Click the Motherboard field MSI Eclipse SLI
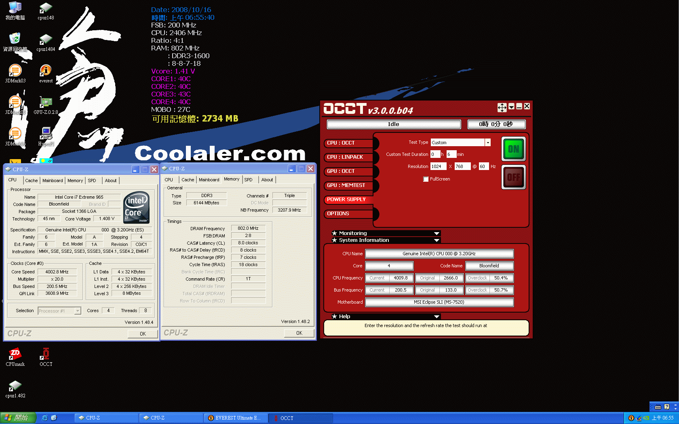The width and height of the screenshot is (679, 424). (x=439, y=302)
